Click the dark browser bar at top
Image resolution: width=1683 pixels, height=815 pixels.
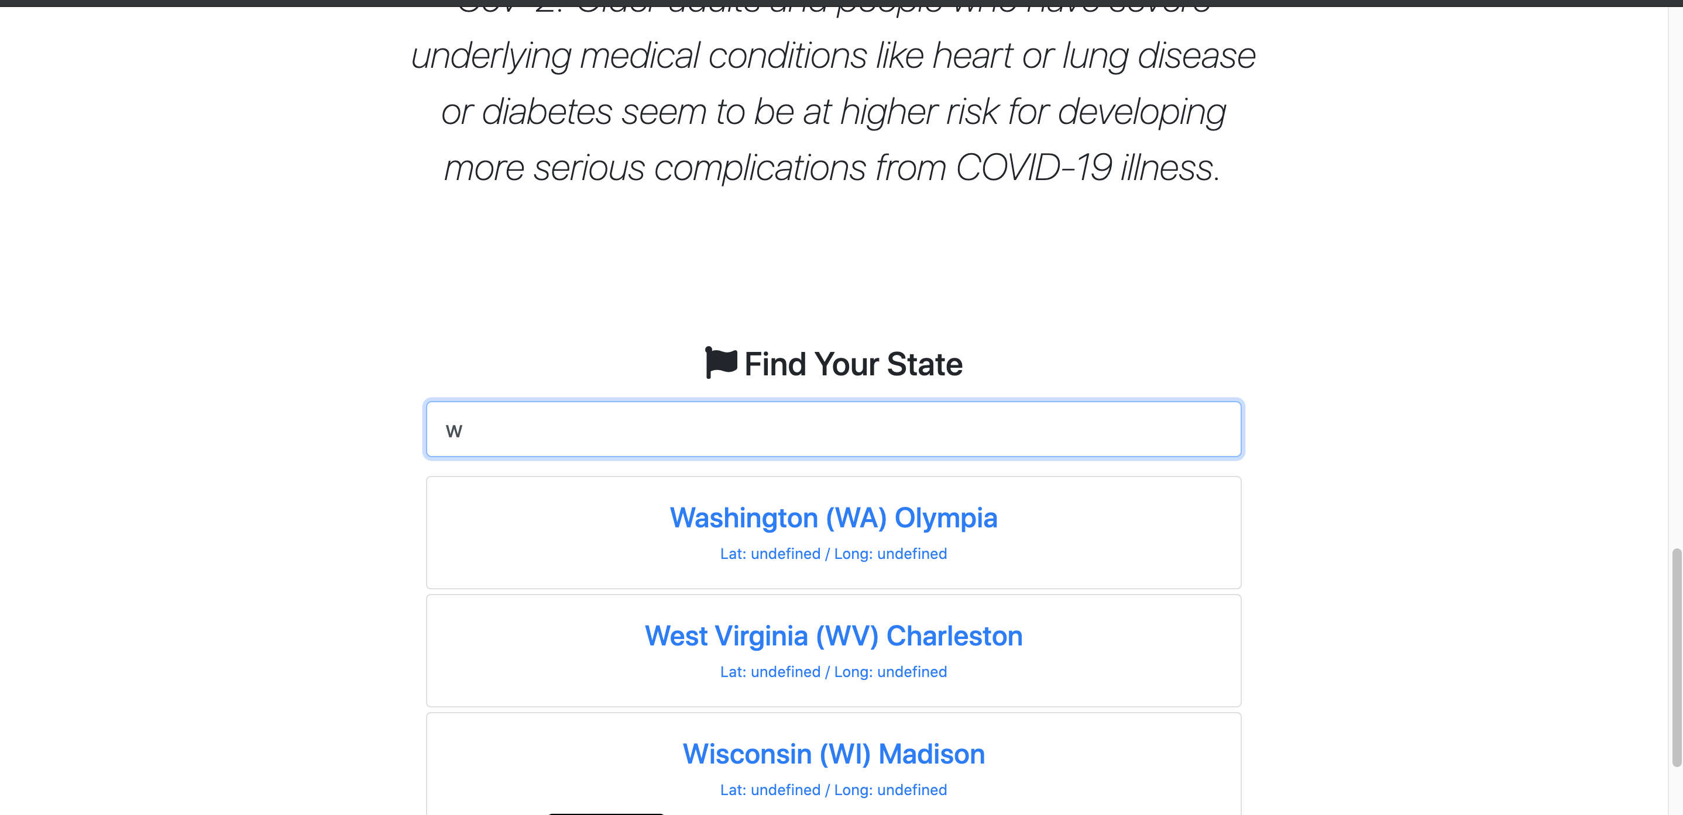(841, 2)
